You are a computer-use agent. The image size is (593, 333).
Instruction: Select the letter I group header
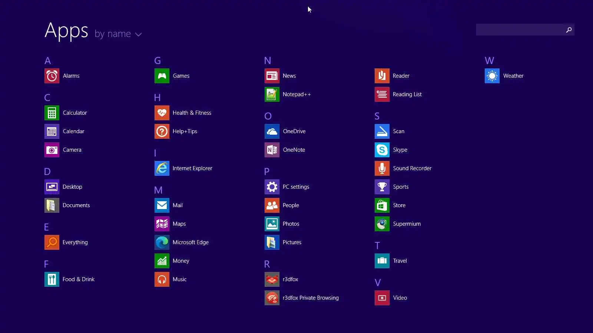coord(155,153)
